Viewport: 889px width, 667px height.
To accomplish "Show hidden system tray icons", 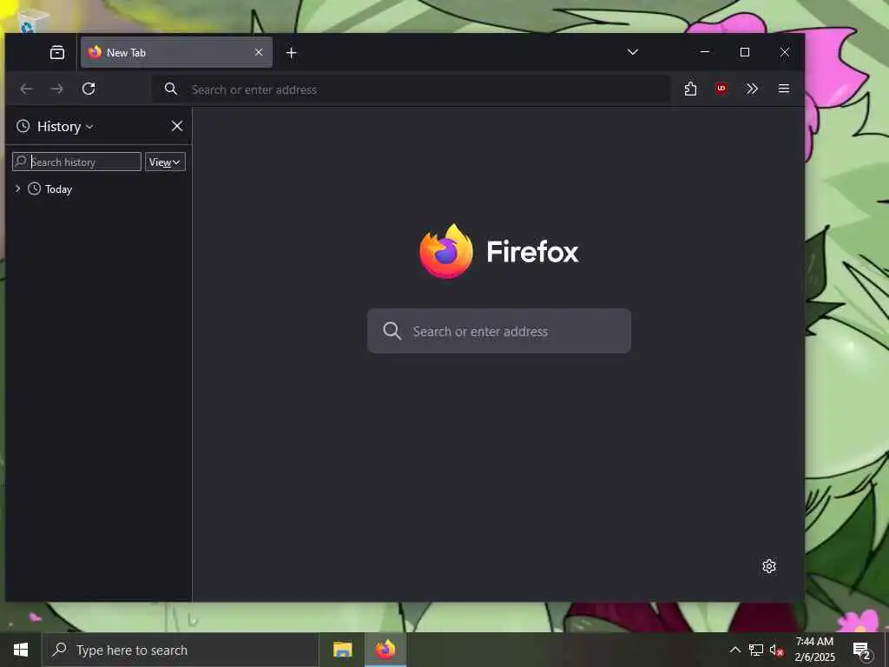I will (734, 650).
